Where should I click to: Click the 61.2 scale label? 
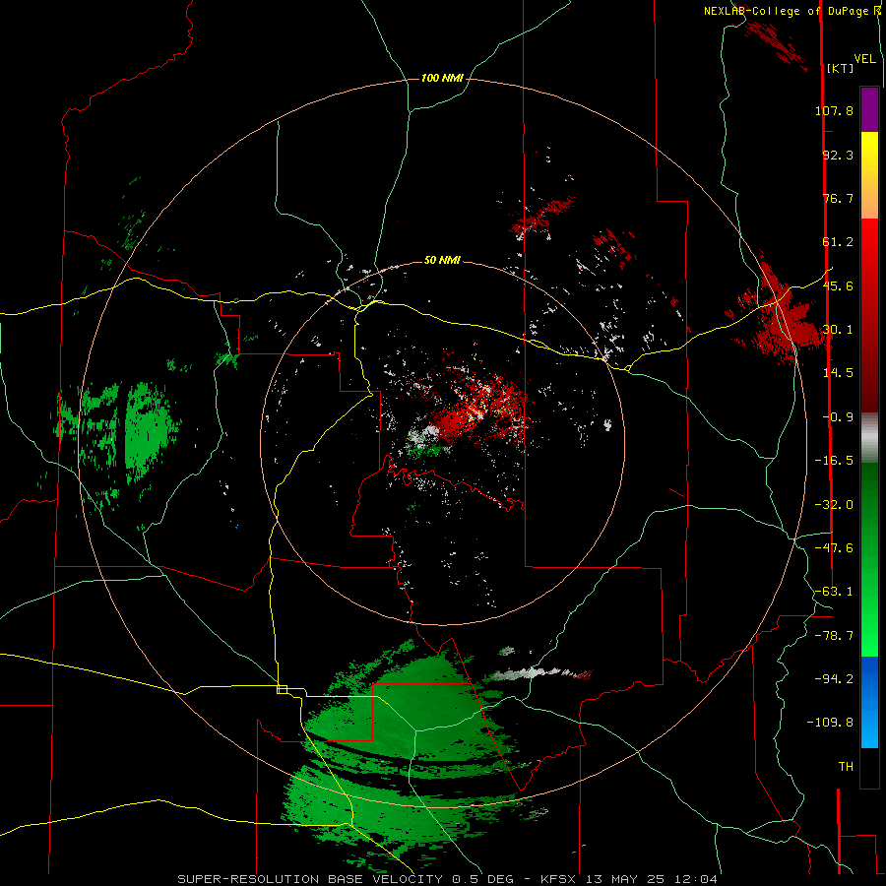(x=838, y=242)
